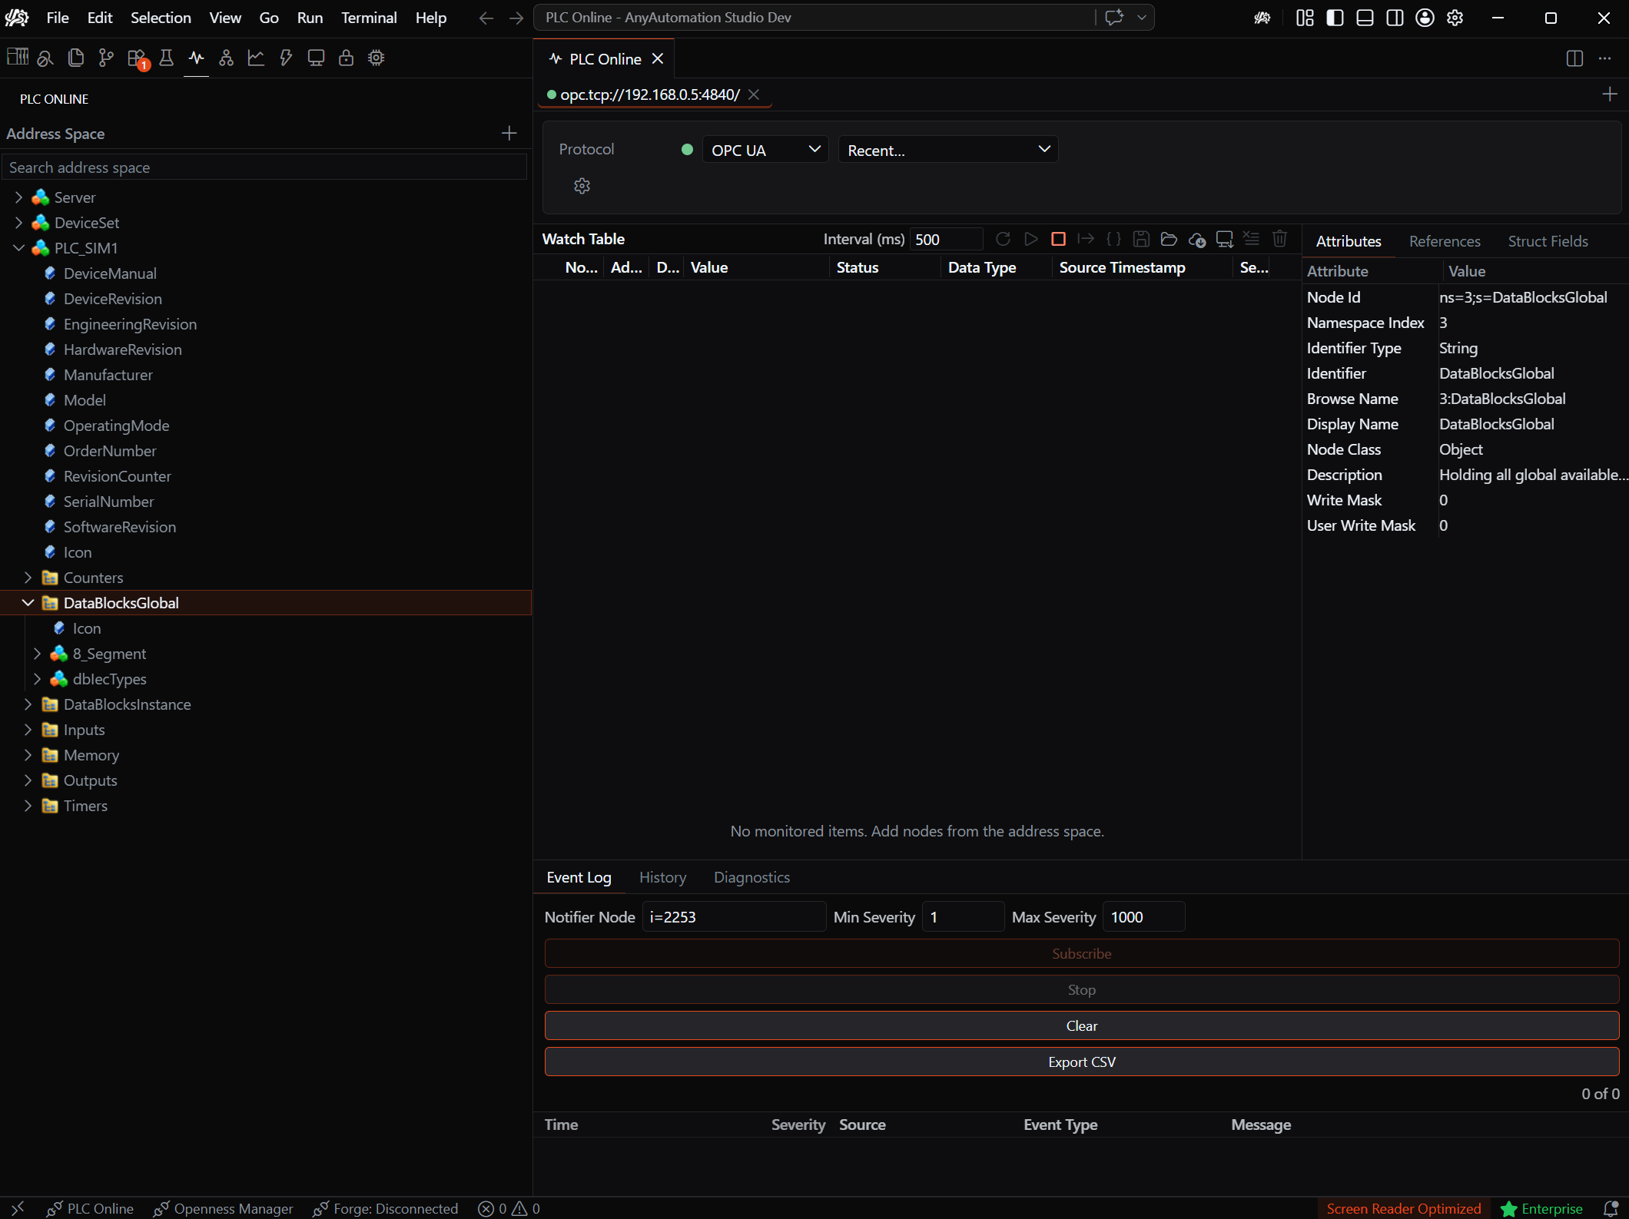The width and height of the screenshot is (1629, 1219).
Task: Open the lightning bolt activity icon
Action: 286,58
